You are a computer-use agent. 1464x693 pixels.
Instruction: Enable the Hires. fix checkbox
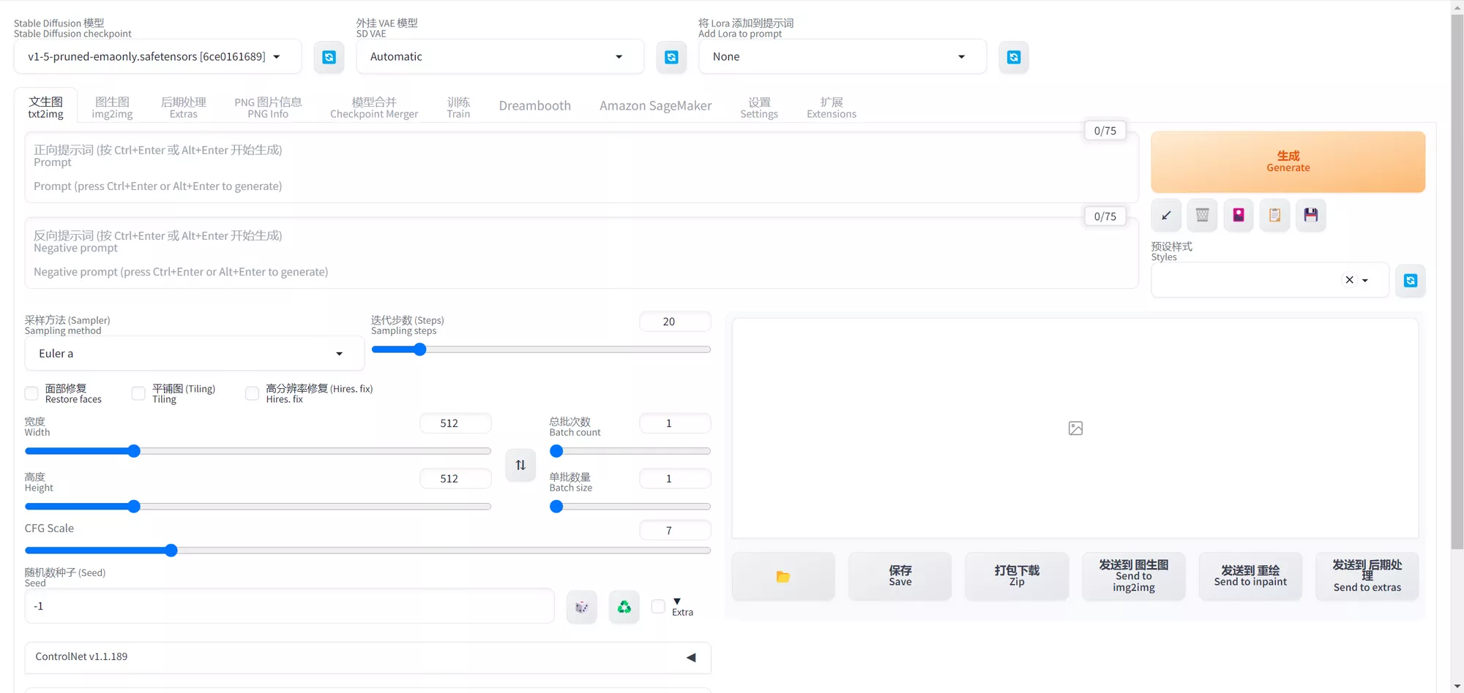click(252, 393)
